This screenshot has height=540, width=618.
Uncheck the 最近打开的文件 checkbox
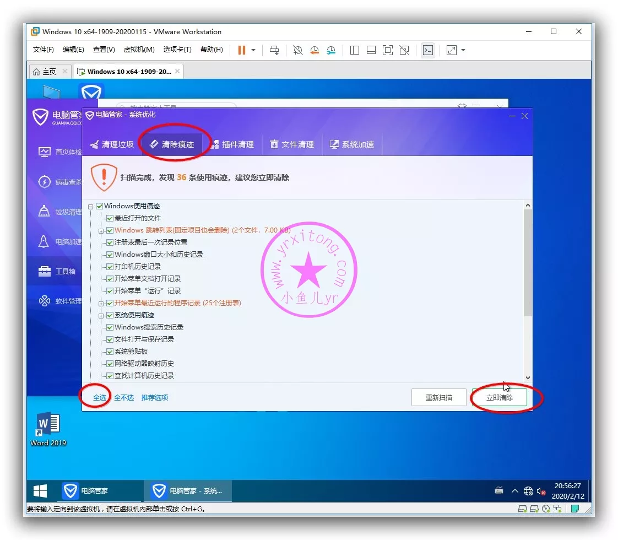110,218
